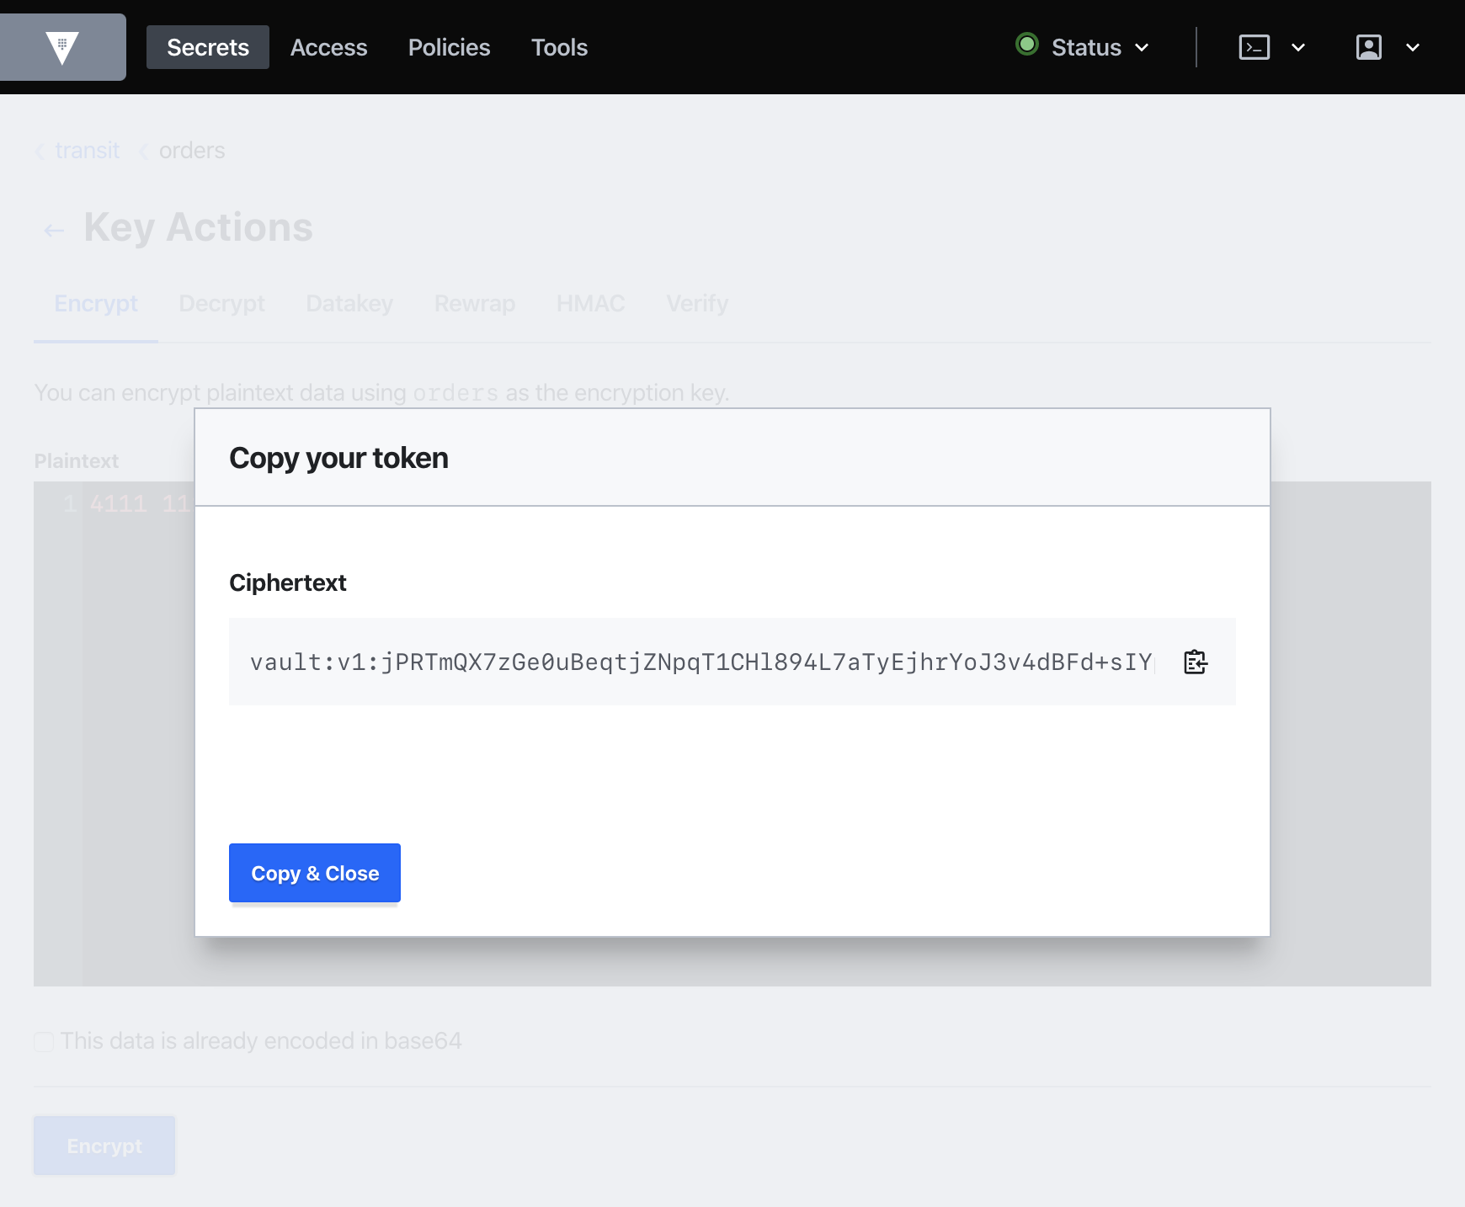1465x1207 pixels.
Task: Open the Policies navigation menu
Action: click(449, 47)
